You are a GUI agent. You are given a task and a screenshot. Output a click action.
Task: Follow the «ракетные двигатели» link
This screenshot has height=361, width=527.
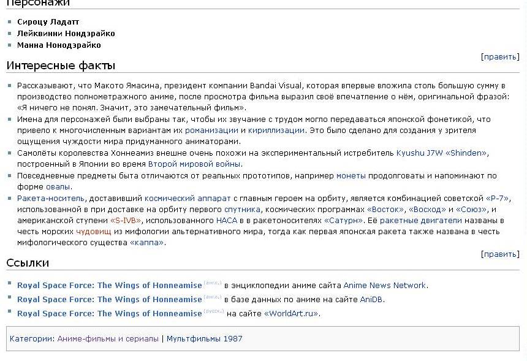(420, 221)
